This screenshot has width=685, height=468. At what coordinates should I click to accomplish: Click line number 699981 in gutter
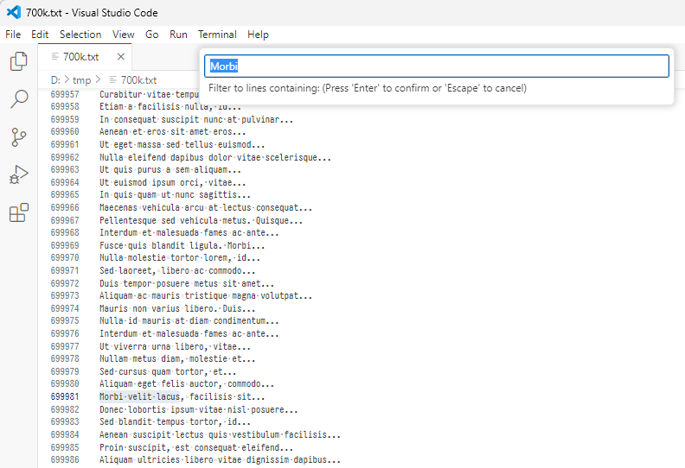65,396
